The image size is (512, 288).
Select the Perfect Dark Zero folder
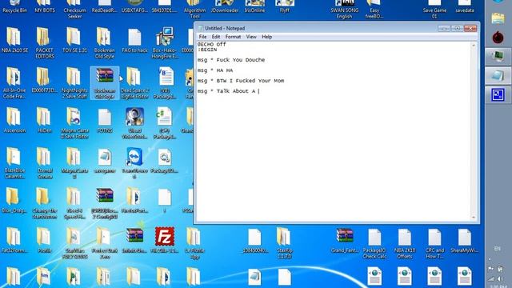(105, 243)
